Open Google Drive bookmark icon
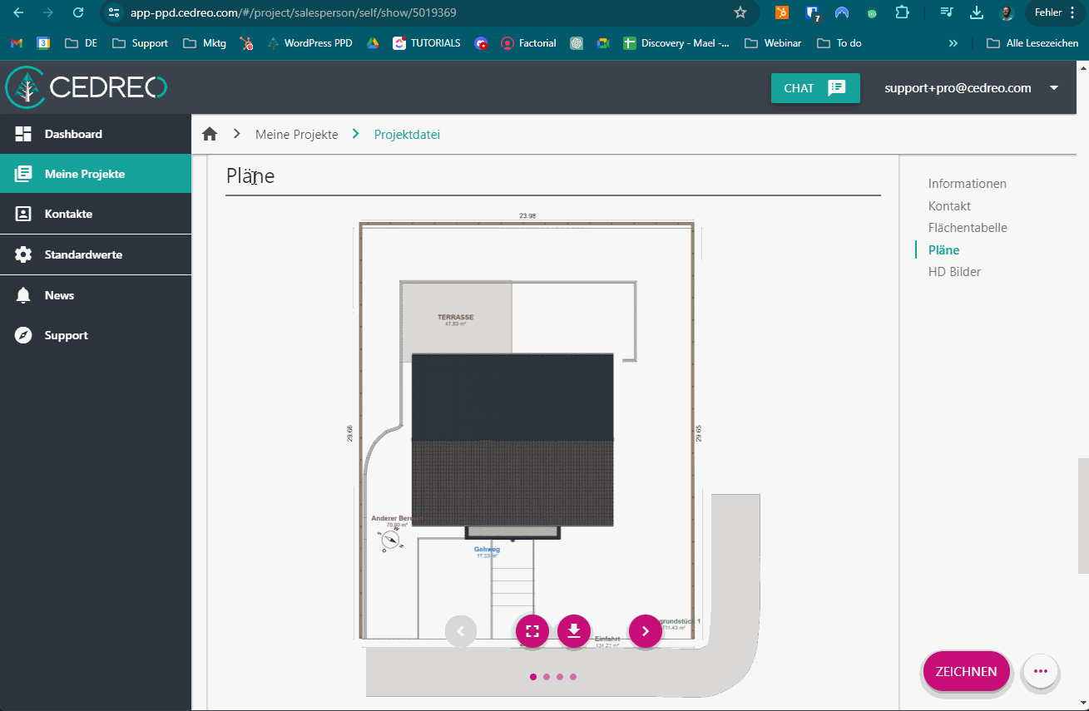Screen dimensions: 1089x711 coord(373,43)
